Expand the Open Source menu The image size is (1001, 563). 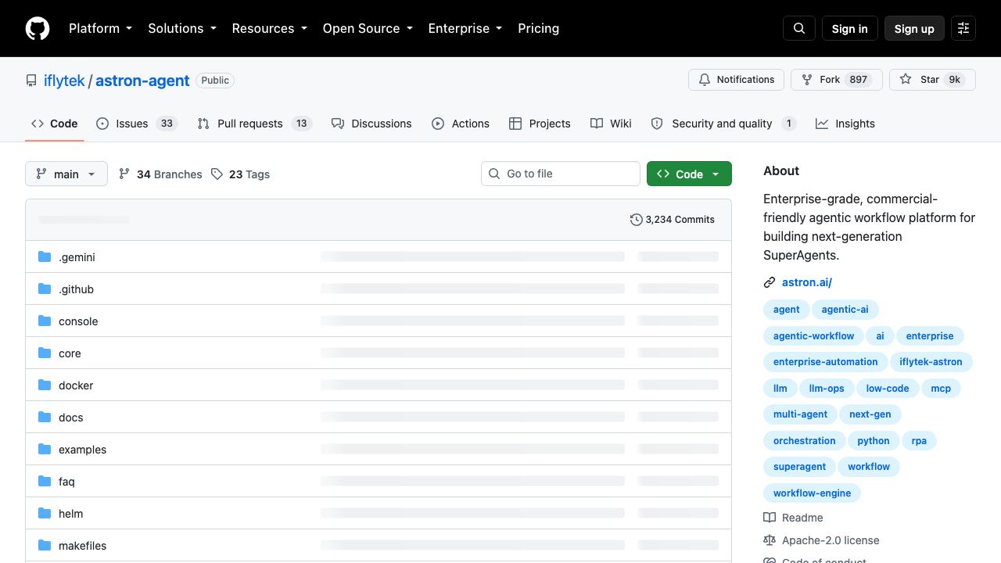point(368,28)
